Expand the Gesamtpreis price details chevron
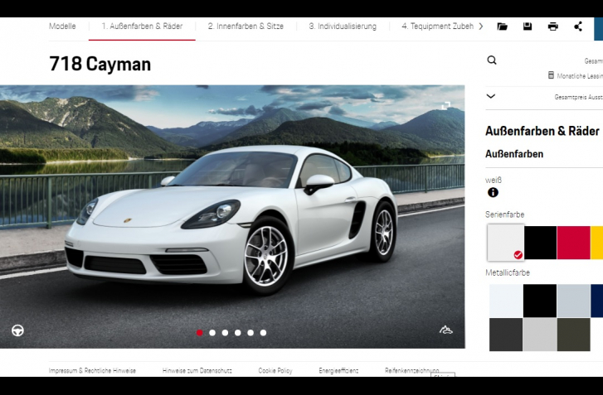 491,96
